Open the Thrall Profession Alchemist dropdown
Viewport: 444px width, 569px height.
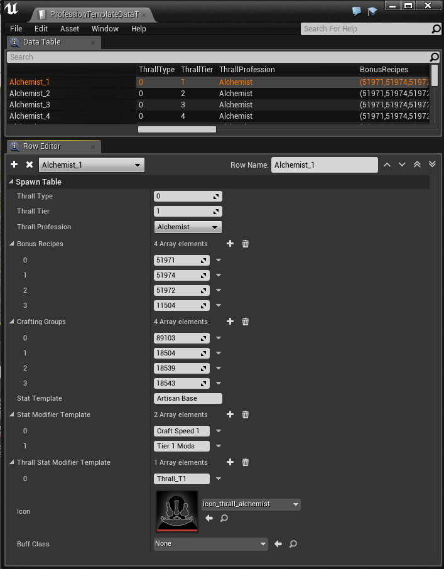[x=188, y=227]
